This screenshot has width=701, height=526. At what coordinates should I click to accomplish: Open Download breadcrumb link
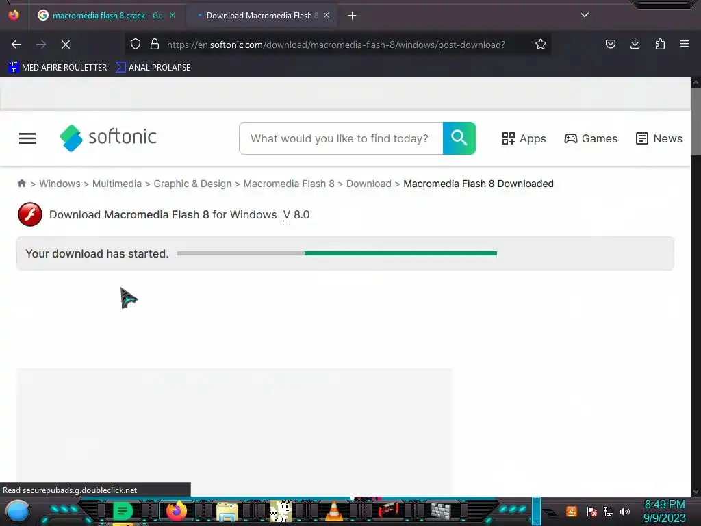pyautogui.click(x=369, y=184)
